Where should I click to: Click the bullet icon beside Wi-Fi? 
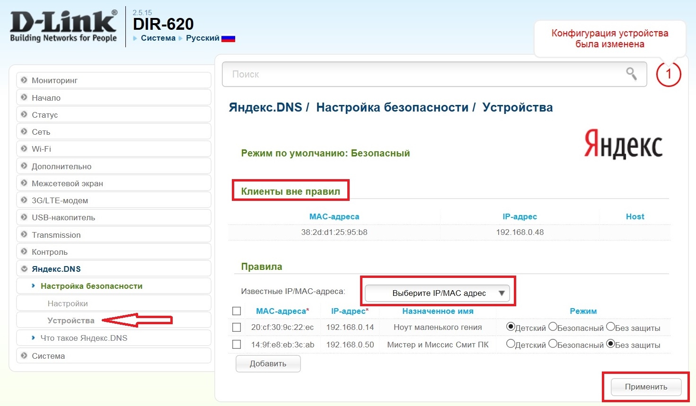[24, 149]
